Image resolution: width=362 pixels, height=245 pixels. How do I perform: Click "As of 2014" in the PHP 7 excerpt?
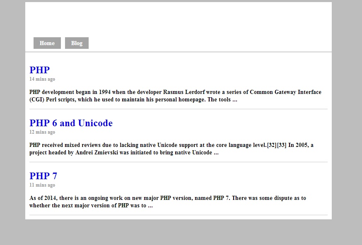click(44, 198)
